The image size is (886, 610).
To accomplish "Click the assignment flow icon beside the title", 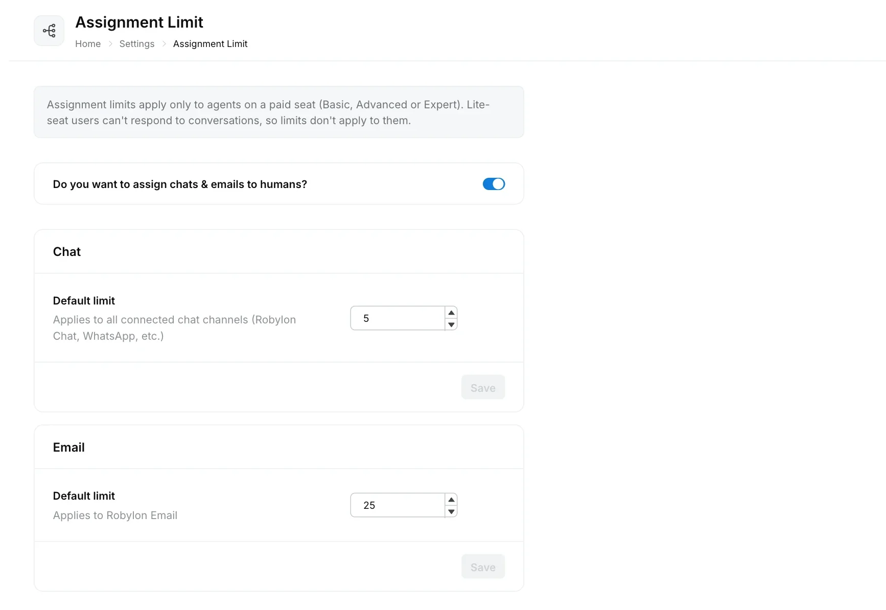I will (x=49, y=31).
